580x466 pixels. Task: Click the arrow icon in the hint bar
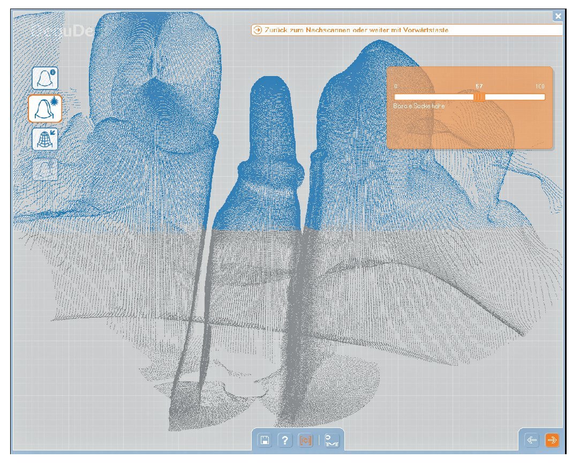click(x=258, y=30)
